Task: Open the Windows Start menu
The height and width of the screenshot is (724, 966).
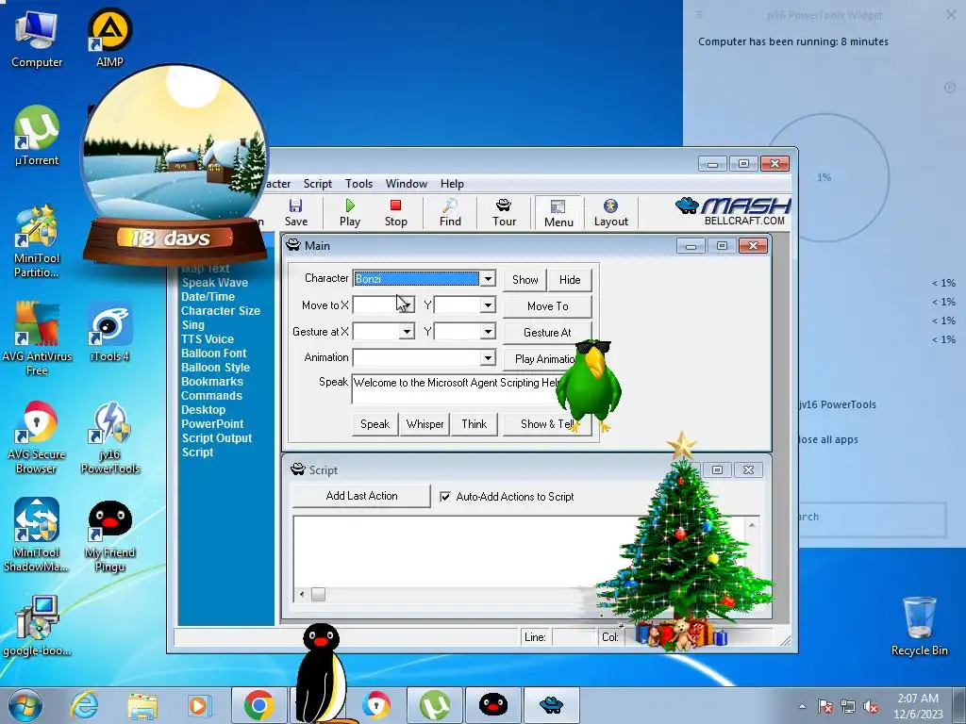Action: [x=25, y=705]
